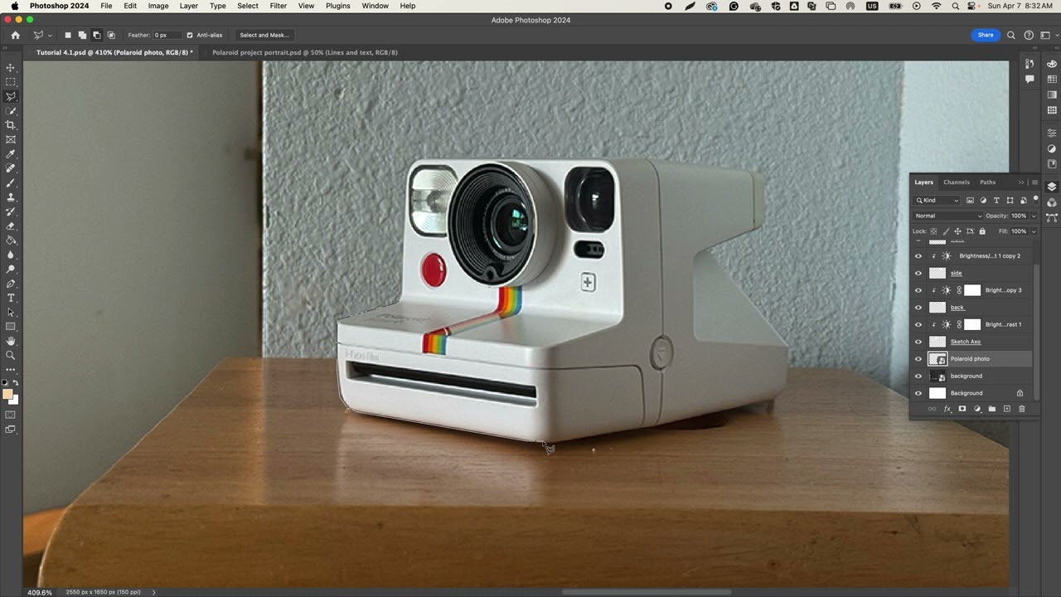
Task: Select the Hand tool
Action: (11, 341)
